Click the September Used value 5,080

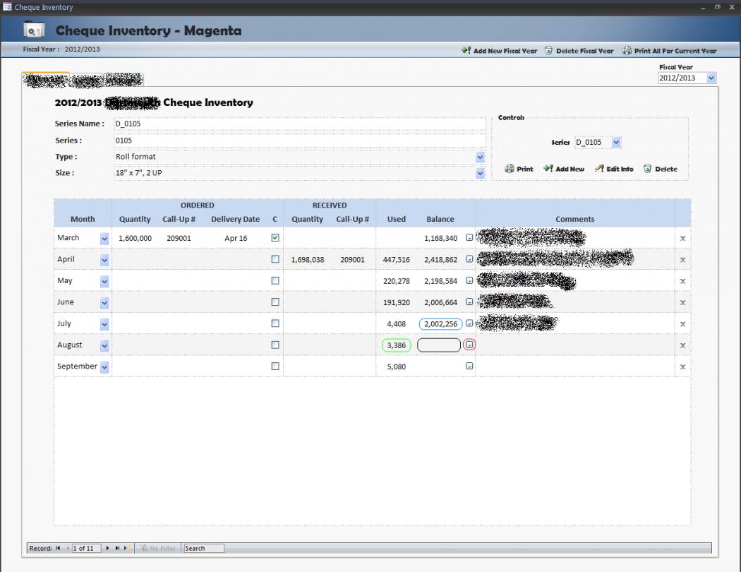tap(397, 367)
